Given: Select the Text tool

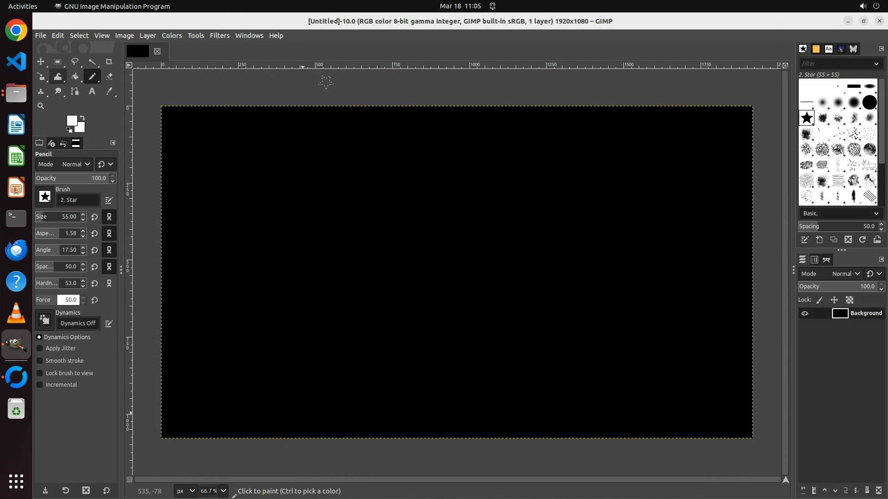Looking at the screenshot, I should click(92, 91).
